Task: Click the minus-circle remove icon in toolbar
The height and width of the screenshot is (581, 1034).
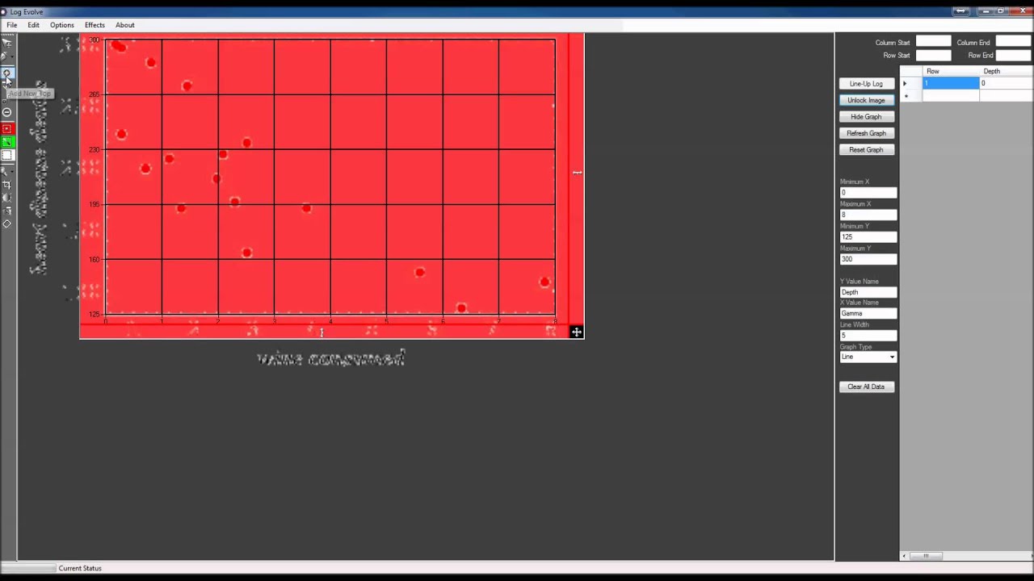Action: tap(6, 112)
